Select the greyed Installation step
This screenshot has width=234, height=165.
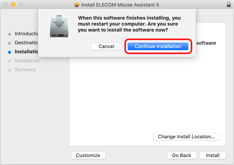coord(27,61)
